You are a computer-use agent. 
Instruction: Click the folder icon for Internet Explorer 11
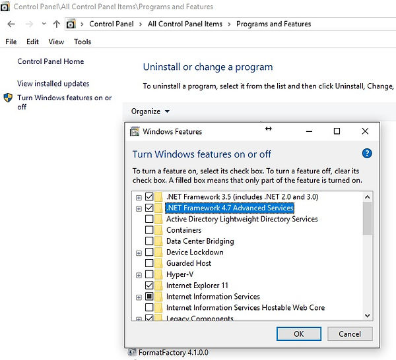[x=158, y=285]
